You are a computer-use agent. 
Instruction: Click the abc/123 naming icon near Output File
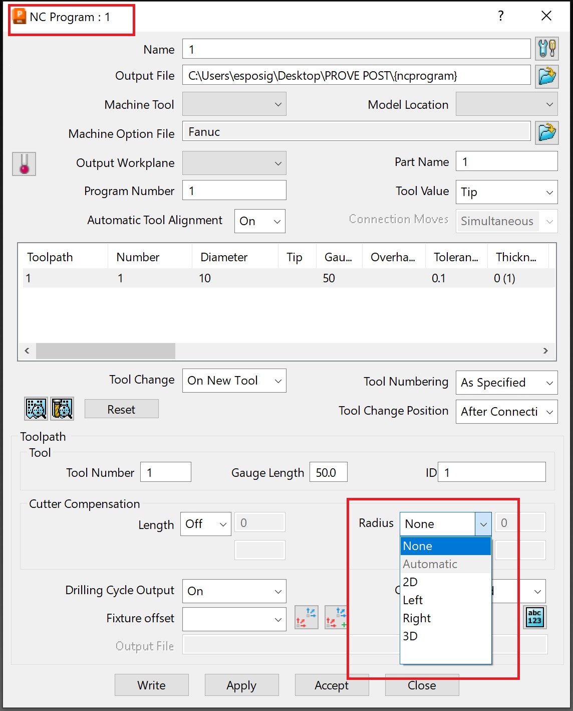point(534,618)
